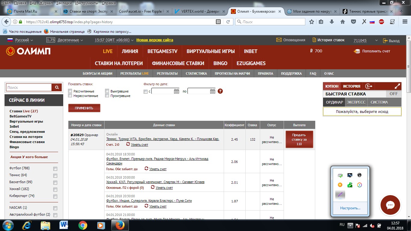Click the date filter help question icon
The width and height of the screenshot is (411, 231).
coord(220,91)
